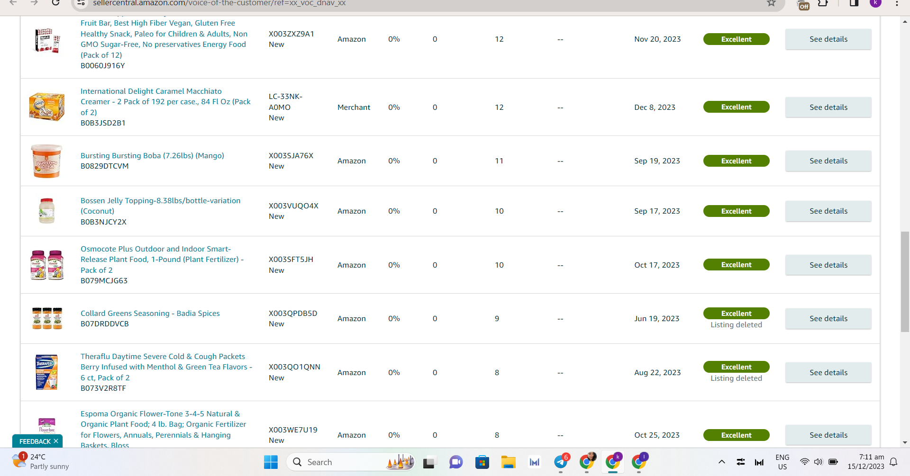Open the Wi-Fi network settings

pyautogui.click(x=804, y=462)
